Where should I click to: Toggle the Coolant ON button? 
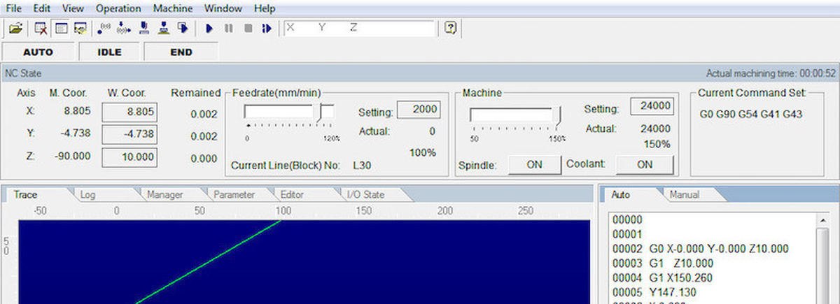646,165
